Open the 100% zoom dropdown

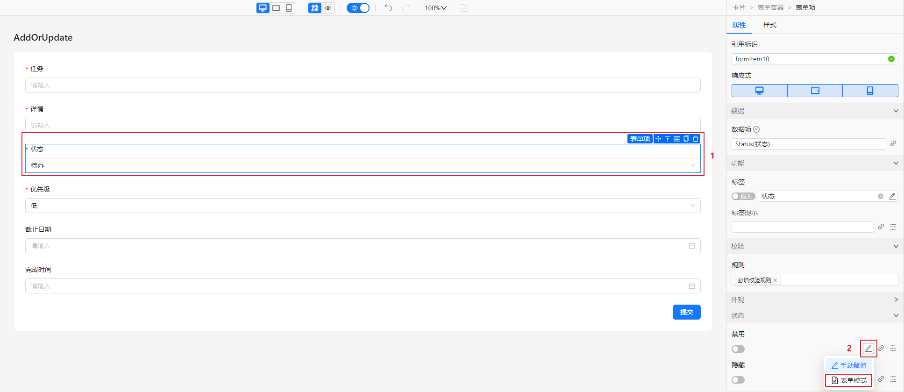coord(435,8)
